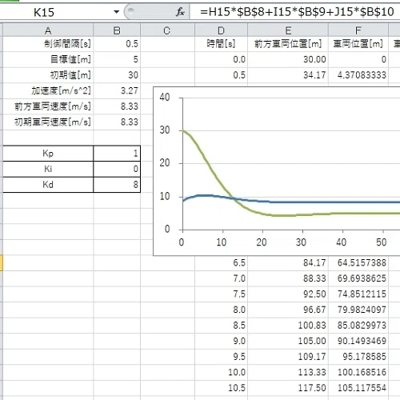Viewport: 400px width, 400px height.
Task: Select column A header
Action: 48,30
